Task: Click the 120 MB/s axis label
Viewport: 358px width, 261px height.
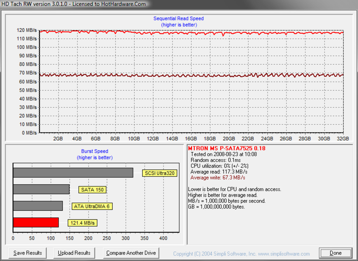Action: tap(27, 30)
